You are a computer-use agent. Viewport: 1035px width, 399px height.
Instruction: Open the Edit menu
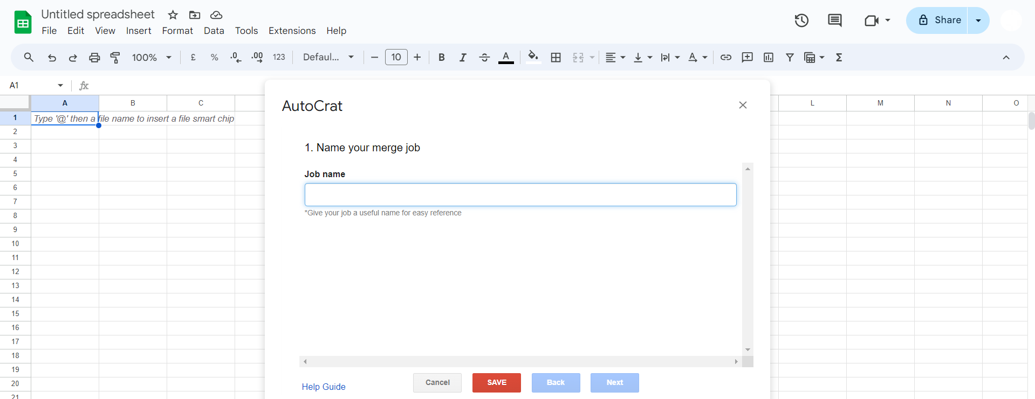click(76, 31)
